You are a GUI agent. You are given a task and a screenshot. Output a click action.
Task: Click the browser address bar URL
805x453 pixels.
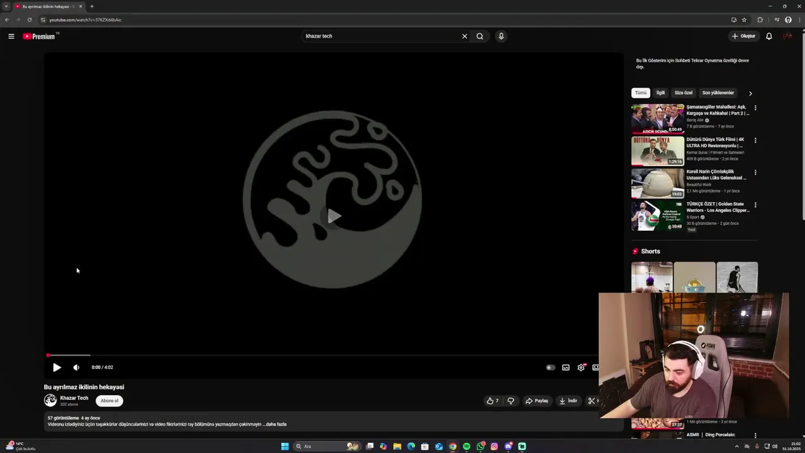86,20
